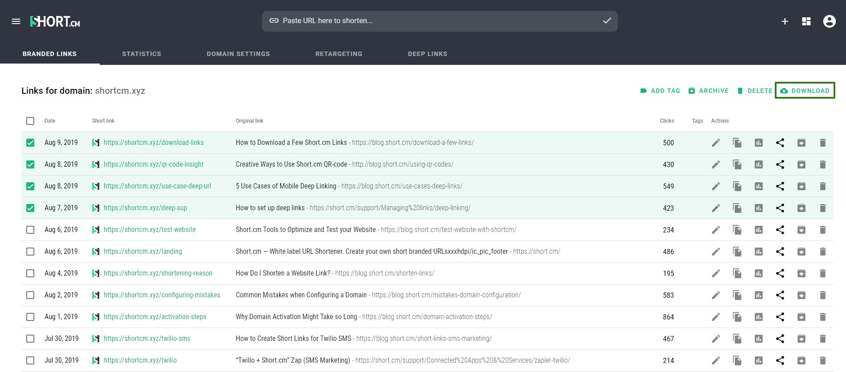Copy the test-website short link
The image size is (846, 372).
(x=737, y=230)
